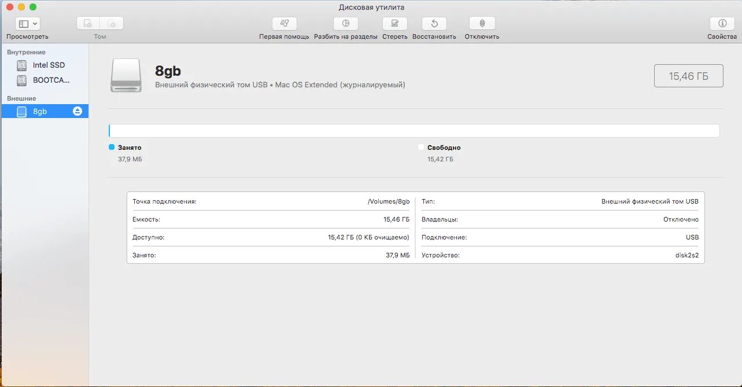
Task: Select the 8gb external volume
Action: (x=45, y=111)
